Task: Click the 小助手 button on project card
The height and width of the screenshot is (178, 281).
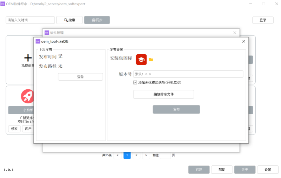Action: click(21, 110)
